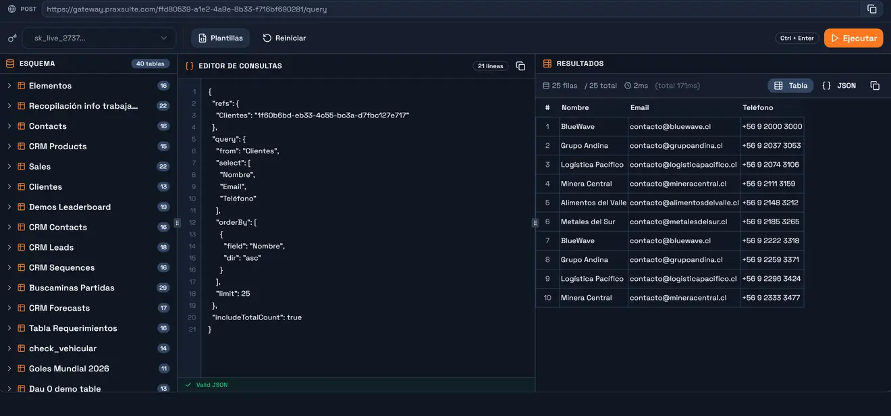Click the table icon beside Tabla Requerimientos

pyautogui.click(x=22, y=328)
